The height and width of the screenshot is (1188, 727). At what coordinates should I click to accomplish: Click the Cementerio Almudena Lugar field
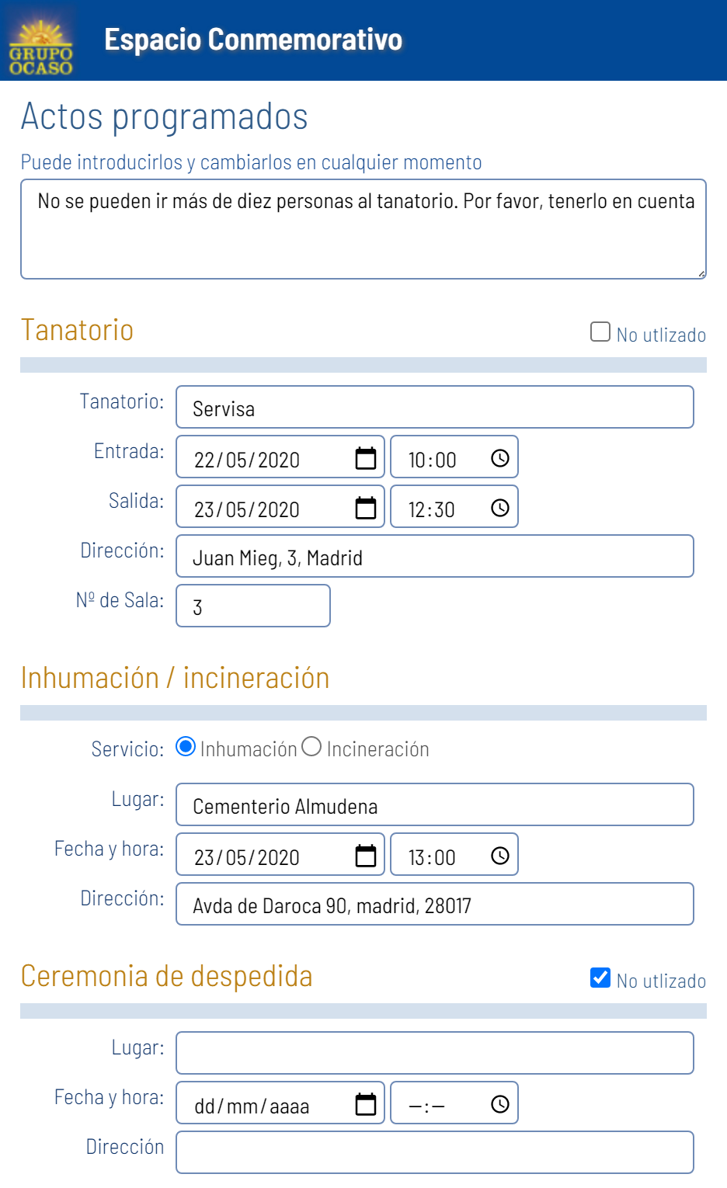coord(435,805)
